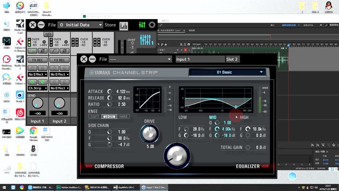Toggle the COMPRESSOR bypass indicator
The width and height of the screenshot is (339, 191).
coord(89,166)
